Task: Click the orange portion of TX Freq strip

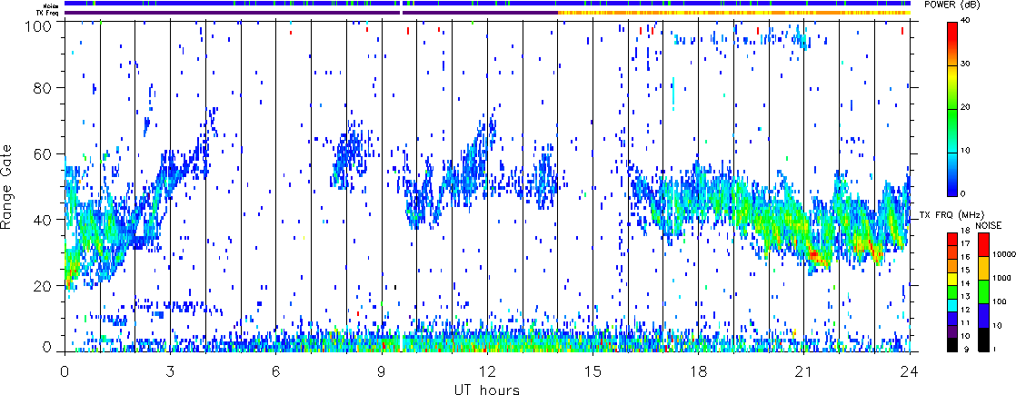Action: tap(734, 13)
